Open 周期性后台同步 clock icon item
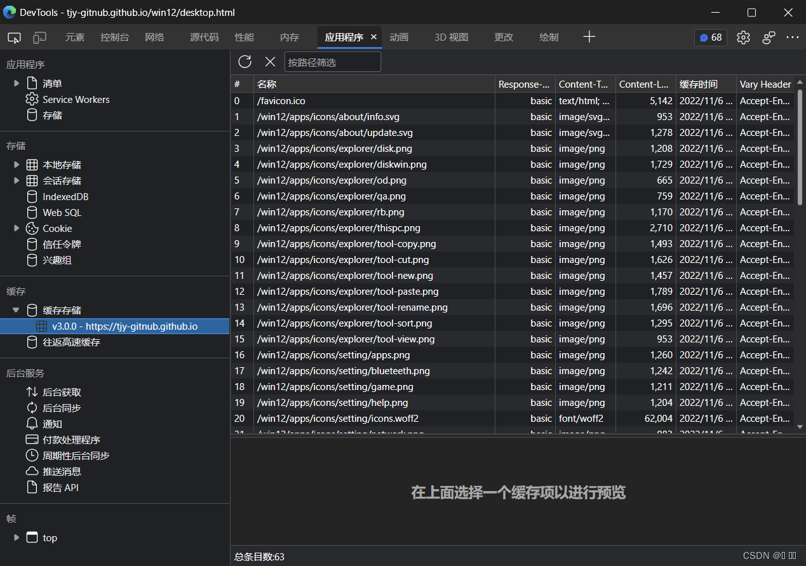806x566 pixels. (x=32, y=455)
